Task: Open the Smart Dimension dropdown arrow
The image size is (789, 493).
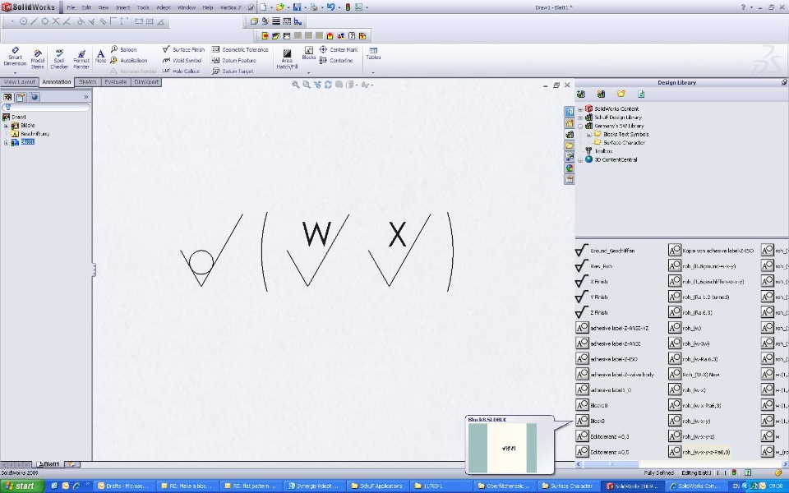Action: pyautogui.click(x=15, y=72)
